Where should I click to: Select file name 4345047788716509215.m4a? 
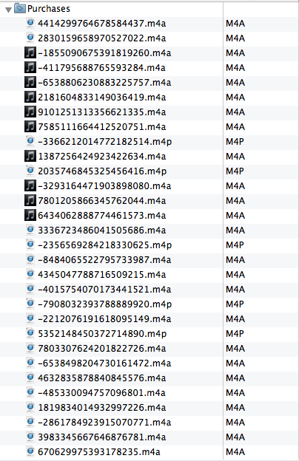[x=101, y=275]
